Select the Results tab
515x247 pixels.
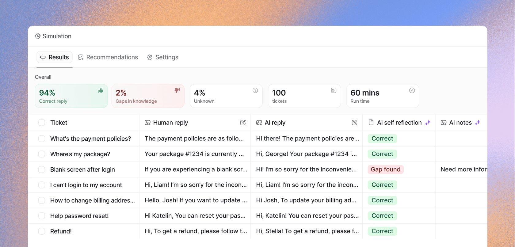coord(55,57)
